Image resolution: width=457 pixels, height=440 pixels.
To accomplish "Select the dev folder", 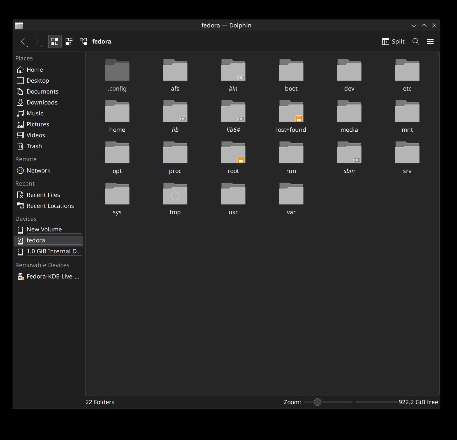I will point(349,76).
